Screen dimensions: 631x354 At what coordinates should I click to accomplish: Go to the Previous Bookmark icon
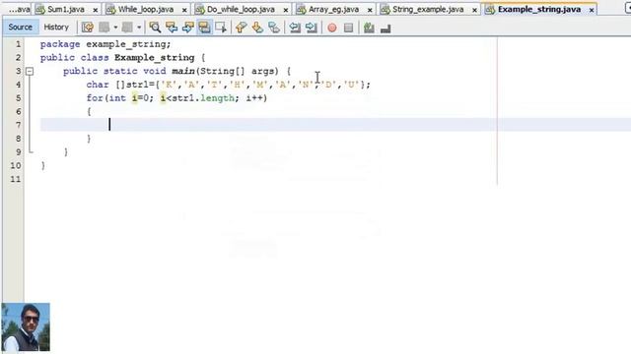click(x=241, y=28)
